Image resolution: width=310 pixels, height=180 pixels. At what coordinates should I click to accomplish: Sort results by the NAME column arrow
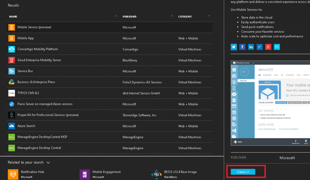[116, 16]
